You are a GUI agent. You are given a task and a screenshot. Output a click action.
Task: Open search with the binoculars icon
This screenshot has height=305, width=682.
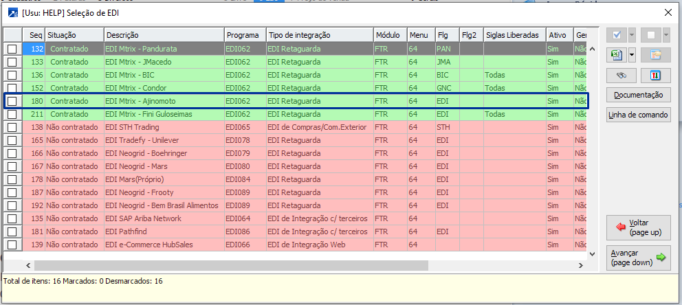tap(621, 75)
